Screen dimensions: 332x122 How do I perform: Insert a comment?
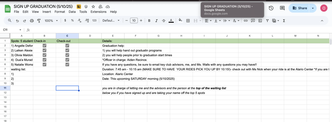tap(253, 21)
